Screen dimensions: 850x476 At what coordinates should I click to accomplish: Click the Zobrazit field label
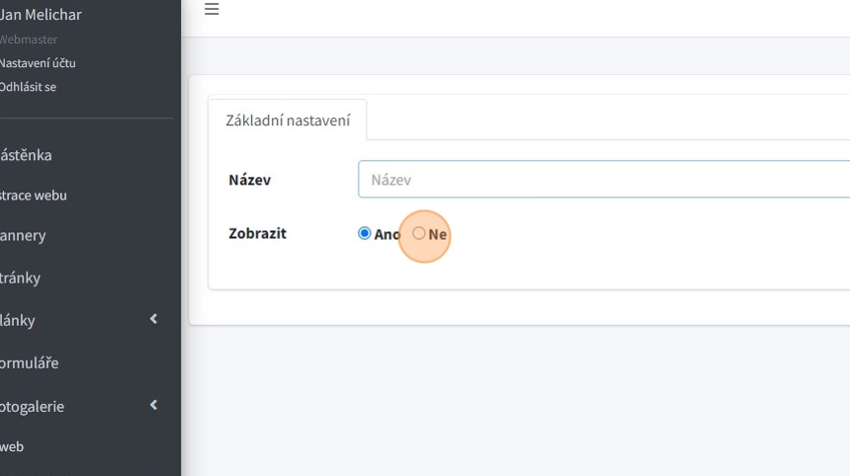point(257,234)
